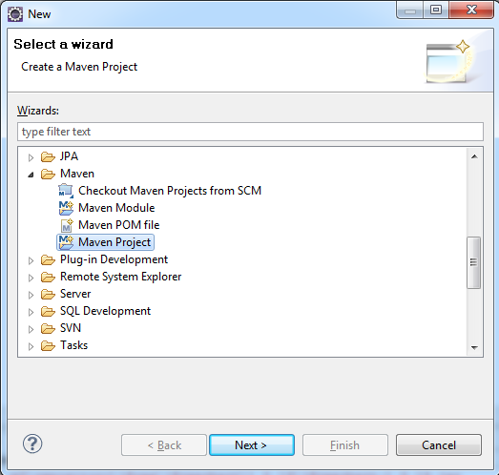Click the Maven POM file icon
This screenshot has height=475, width=499.
(x=67, y=225)
